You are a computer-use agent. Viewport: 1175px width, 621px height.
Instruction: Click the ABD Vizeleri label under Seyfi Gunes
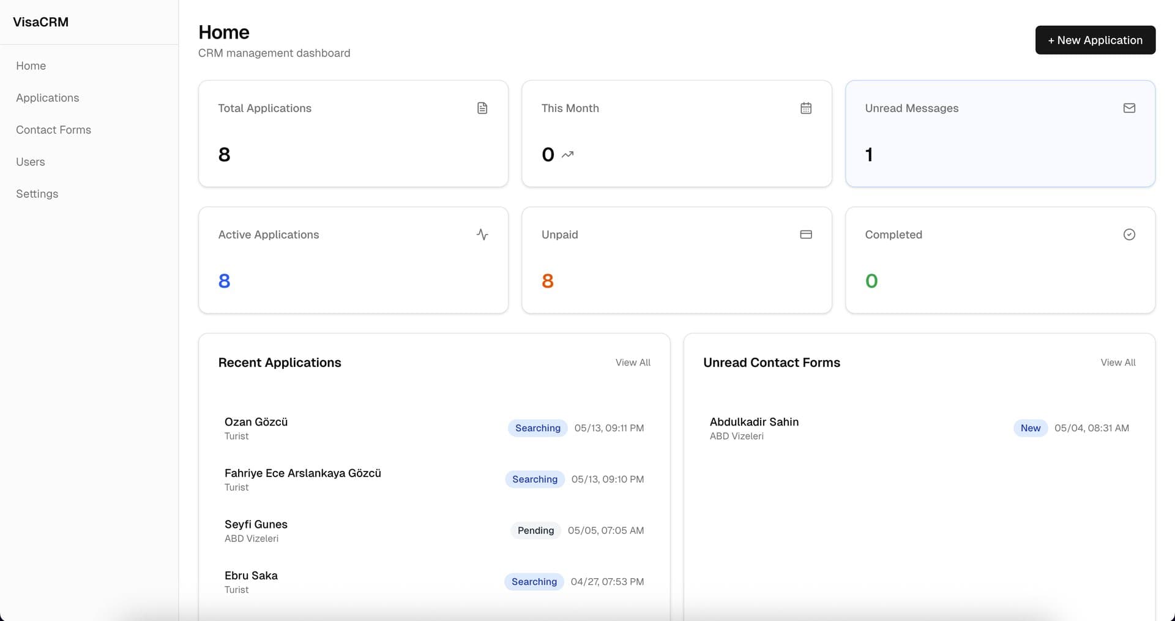click(x=251, y=539)
